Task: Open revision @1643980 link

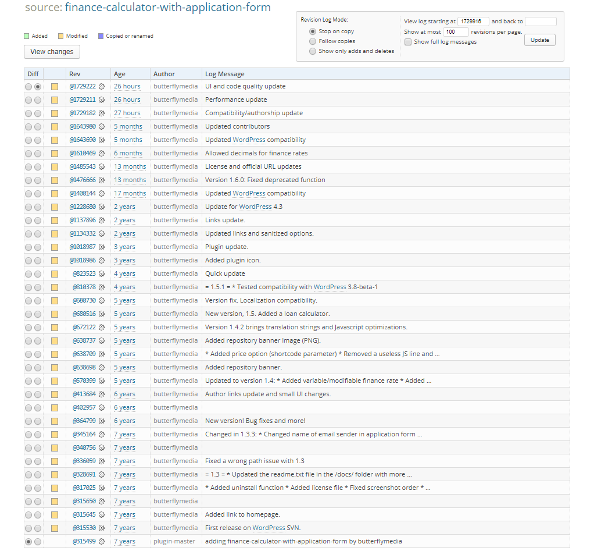Action: click(83, 126)
